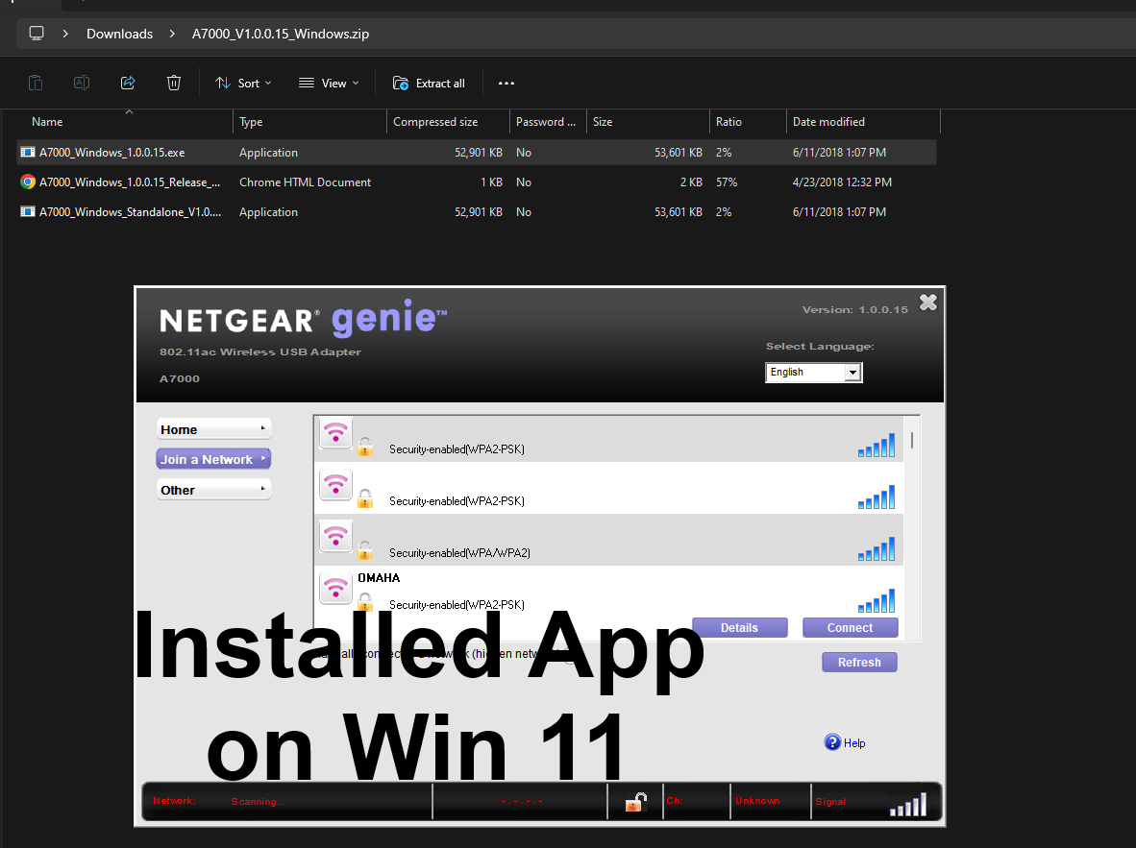Sort by Password column header

click(546, 122)
